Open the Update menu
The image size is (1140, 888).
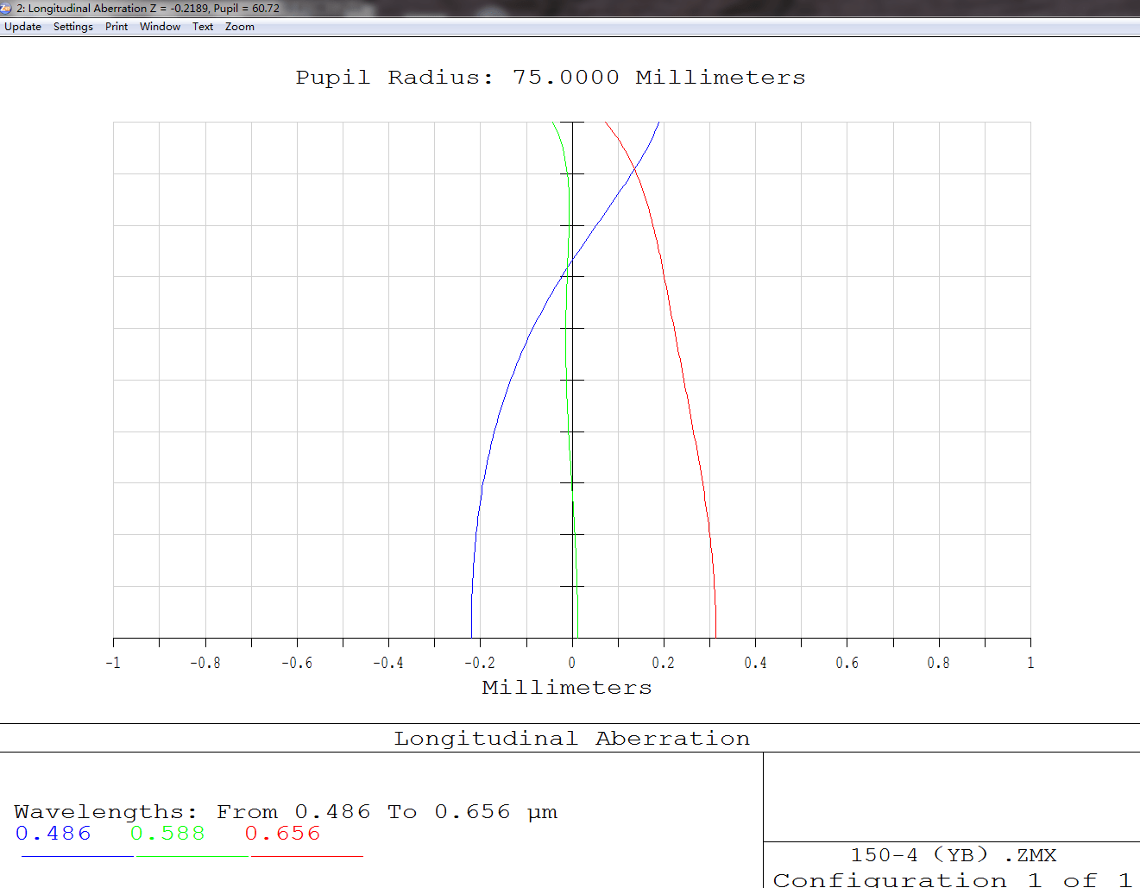click(22, 27)
